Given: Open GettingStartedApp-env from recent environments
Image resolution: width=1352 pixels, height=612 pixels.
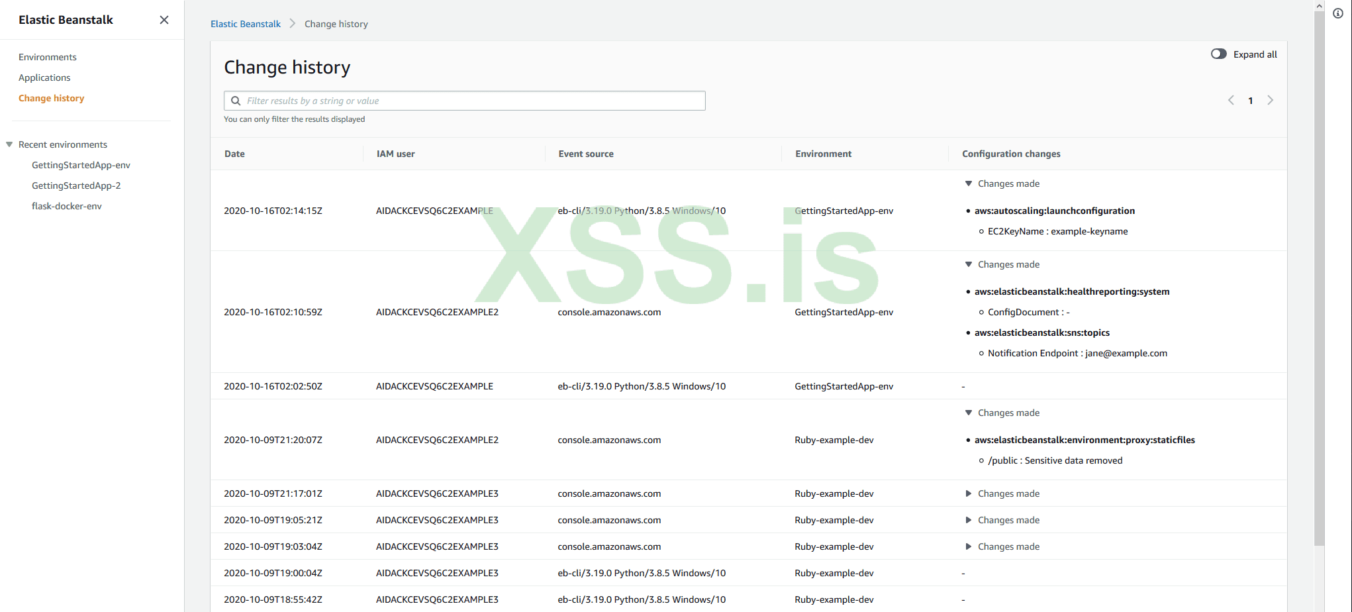Looking at the screenshot, I should click(81, 165).
